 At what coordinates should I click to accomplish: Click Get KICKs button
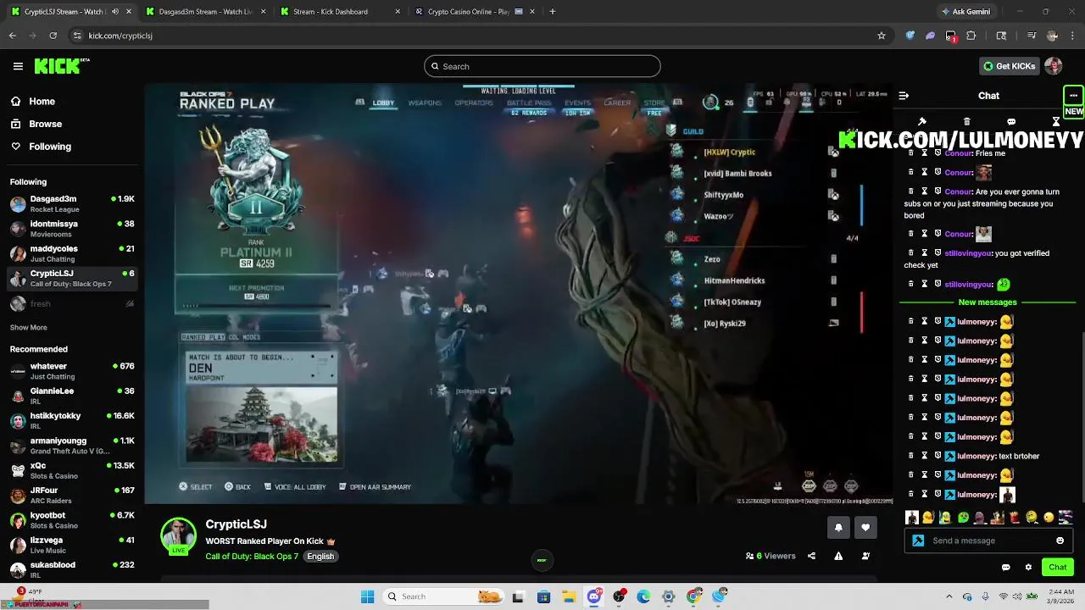pyautogui.click(x=1009, y=66)
